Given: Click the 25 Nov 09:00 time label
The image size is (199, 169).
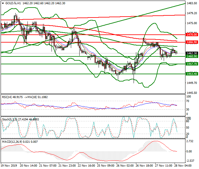Looking at the screenshot, I should (x=106, y=166).
